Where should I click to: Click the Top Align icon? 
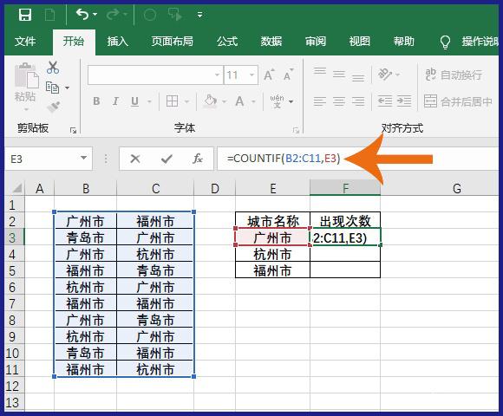(x=320, y=71)
